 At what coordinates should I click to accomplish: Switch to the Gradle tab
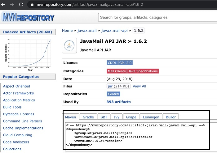tap(88, 117)
